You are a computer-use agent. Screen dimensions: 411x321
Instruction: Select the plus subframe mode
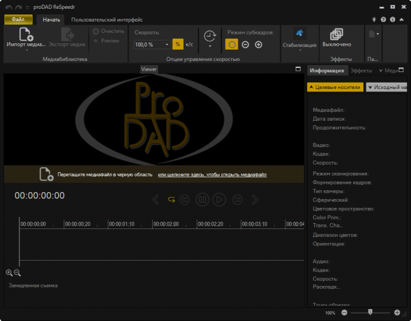pyautogui.click(x=258, y=45)
